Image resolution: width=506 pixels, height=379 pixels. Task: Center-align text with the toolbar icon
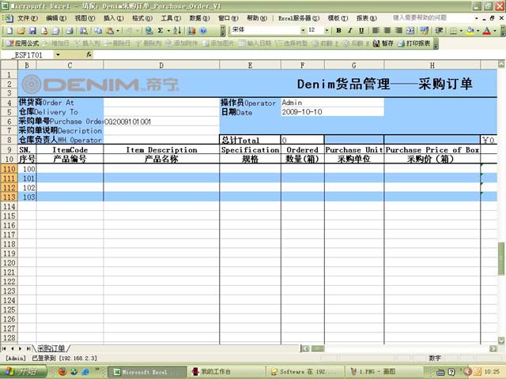pyautogui.click(x=387, y=30)
